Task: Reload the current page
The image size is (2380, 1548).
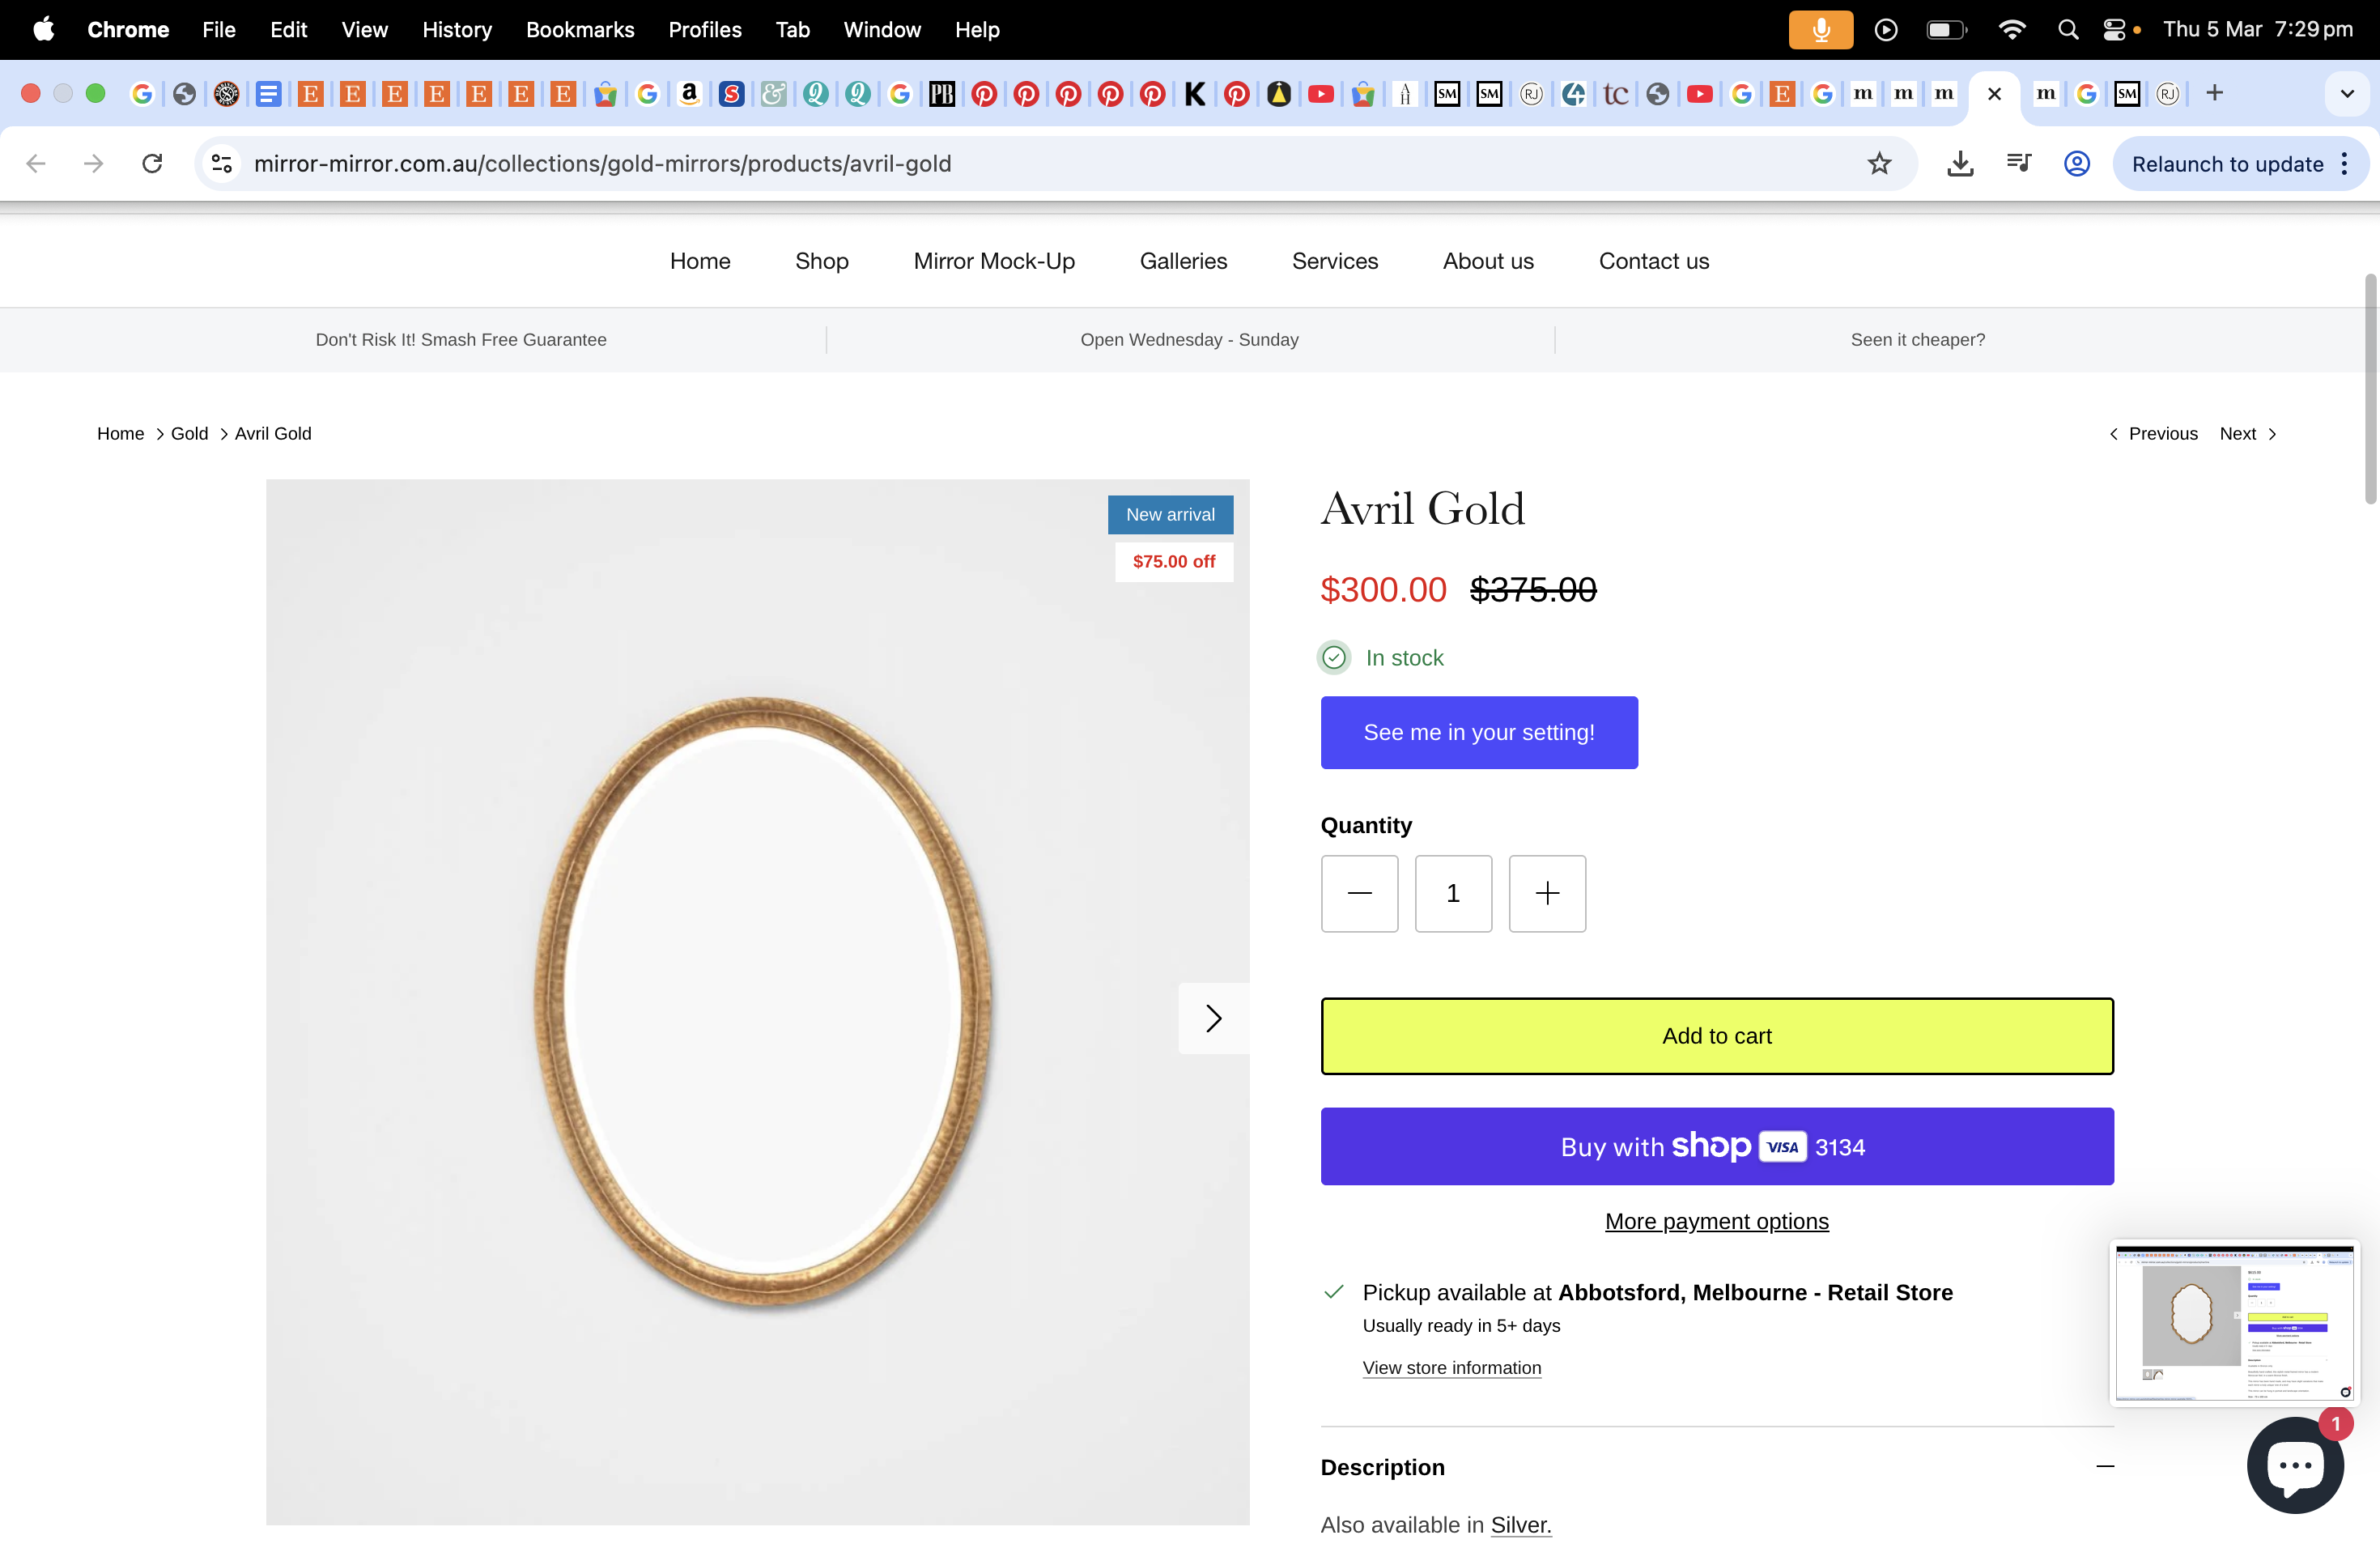Action: pyautogui.click(x=152, y=163)
